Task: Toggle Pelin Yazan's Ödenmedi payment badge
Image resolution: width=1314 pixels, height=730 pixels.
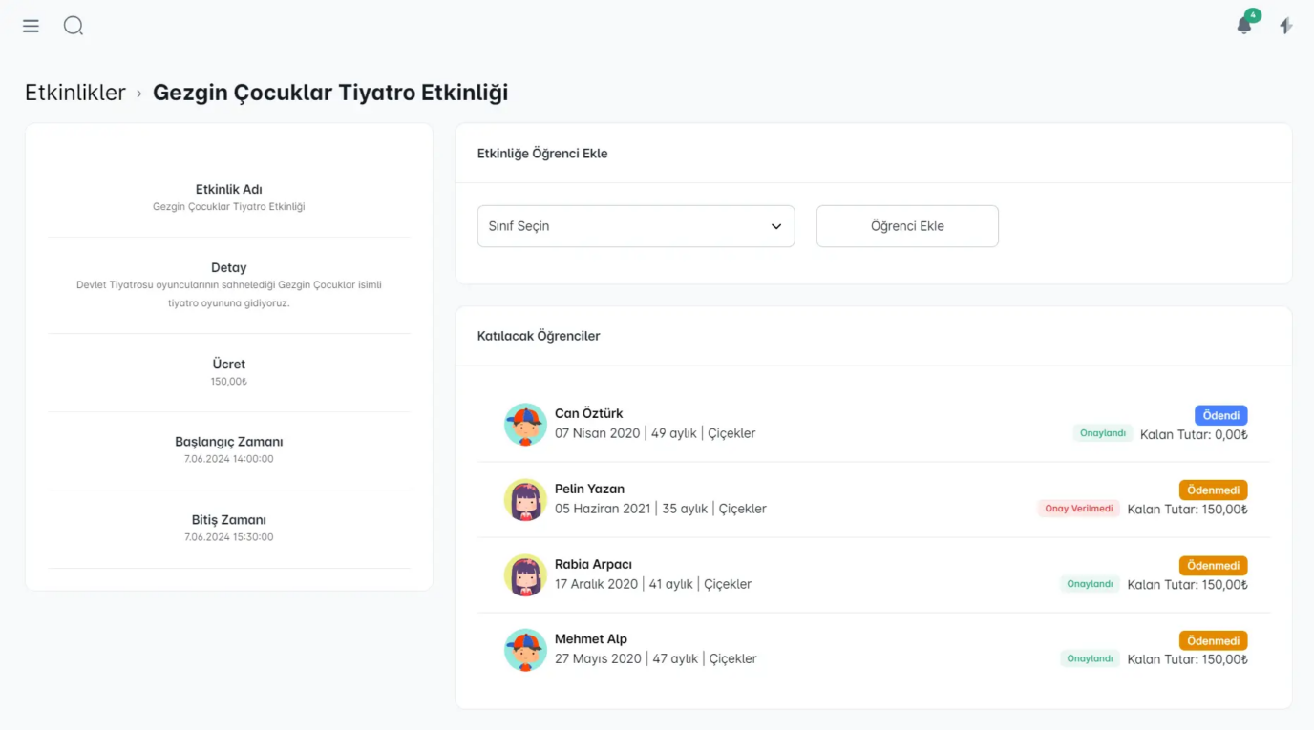Action: coord(1213,490)
